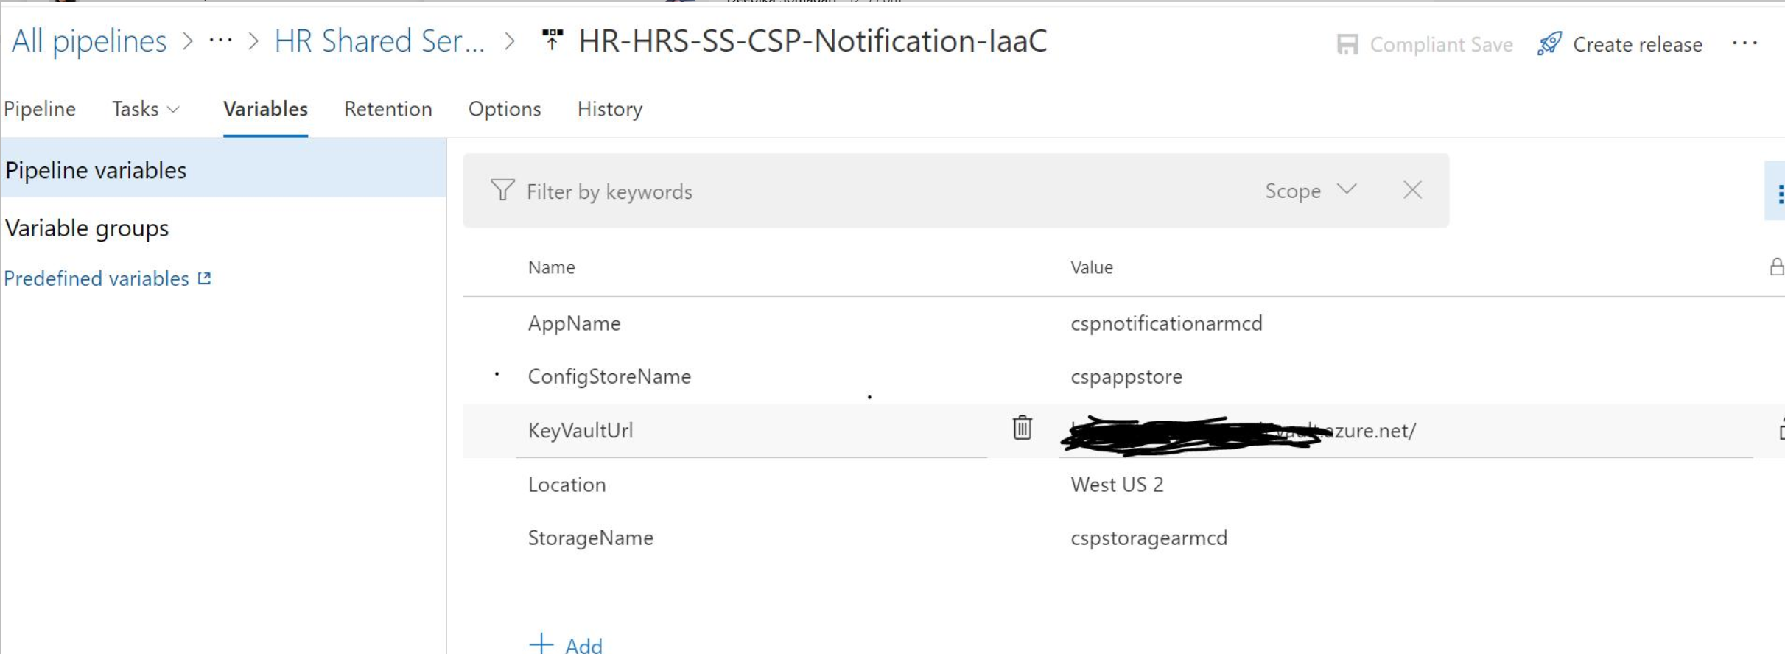Expand the breadcrumb ellipsis between All pipelines and HR Shared Ser...
The height and width of the screenshot is (654, 1785).
[x=220, y=41]
